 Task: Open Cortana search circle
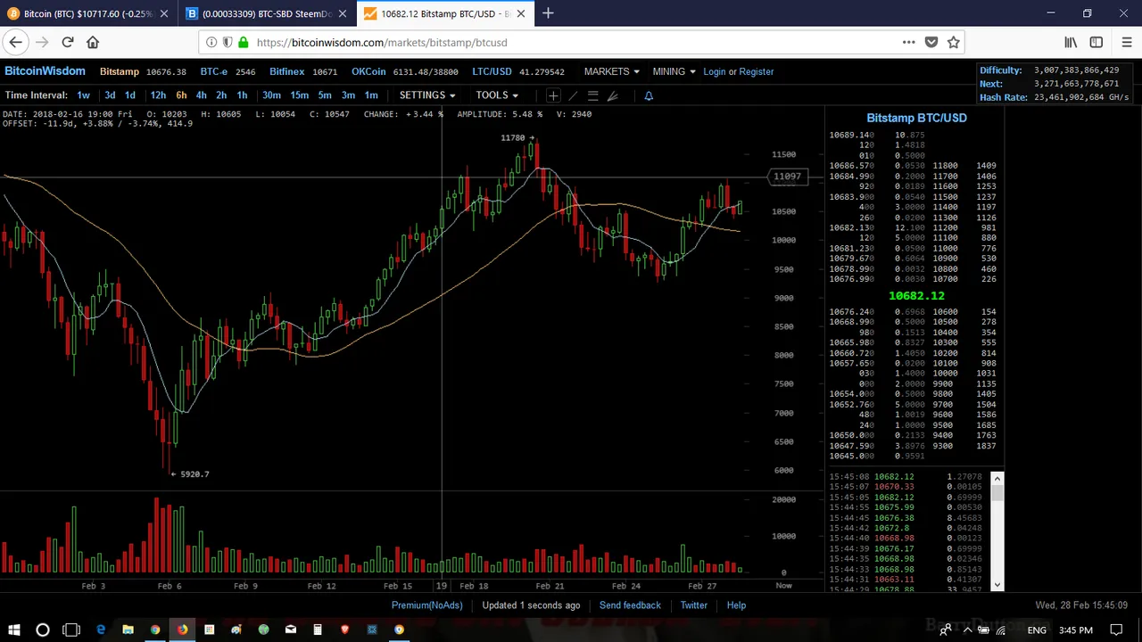click(42, 630)
